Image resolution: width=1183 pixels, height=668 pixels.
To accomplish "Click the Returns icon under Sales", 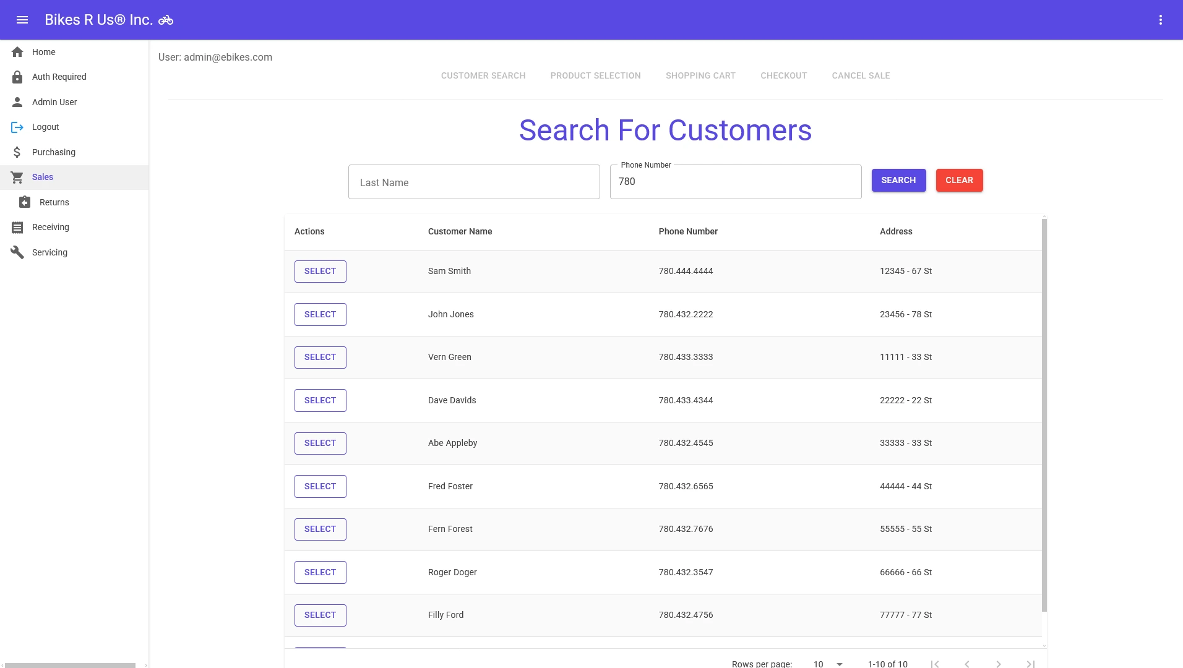I will click(25, 202).
